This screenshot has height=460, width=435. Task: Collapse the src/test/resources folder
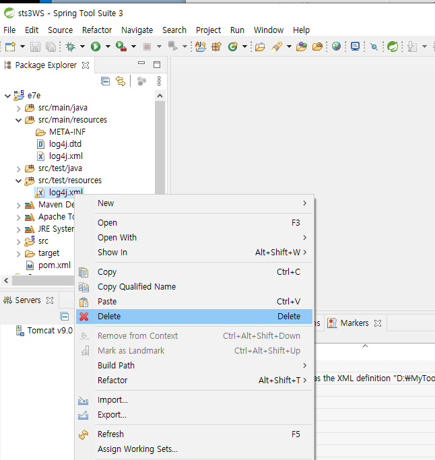tap(18, 180)
